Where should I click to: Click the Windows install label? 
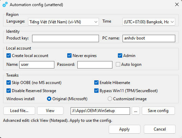[20, 99]
